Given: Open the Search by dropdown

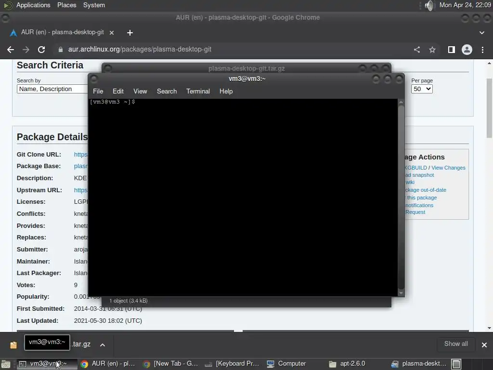Looking at the screenshot, I should [52, 89].
